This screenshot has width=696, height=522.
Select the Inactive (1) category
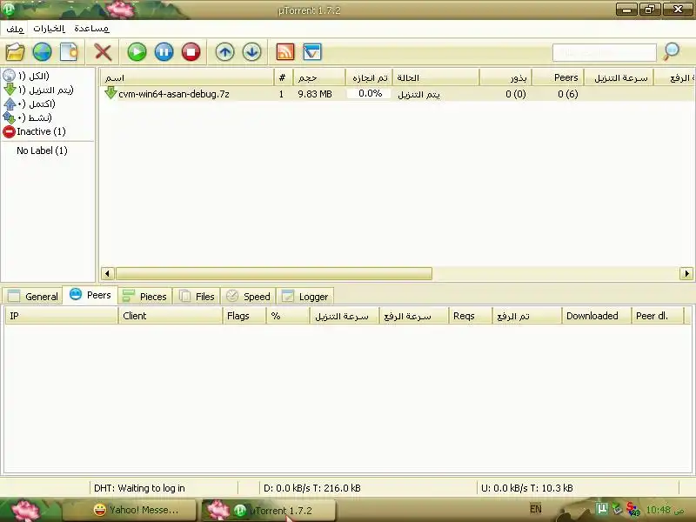(x=34, y=131)
